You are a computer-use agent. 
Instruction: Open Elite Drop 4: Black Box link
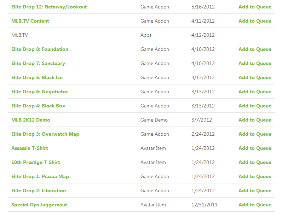pyautogui.click(x=38, y=106)
